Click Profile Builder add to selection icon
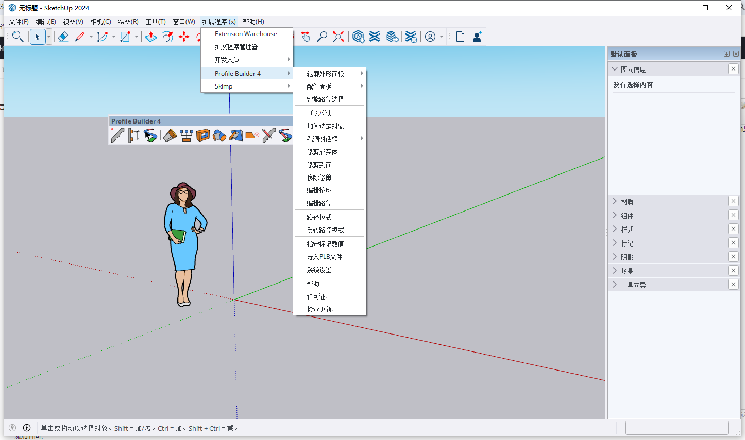This screenshot has width=745, height=440. point(187,135)
